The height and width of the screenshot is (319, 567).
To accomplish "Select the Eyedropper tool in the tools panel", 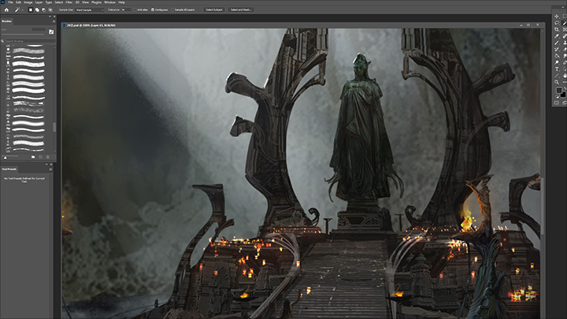I will point(557,36).
